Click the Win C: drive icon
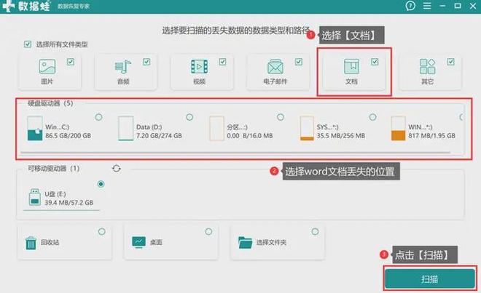The height and width of the screenshot is (293, 481). point(35,128)
